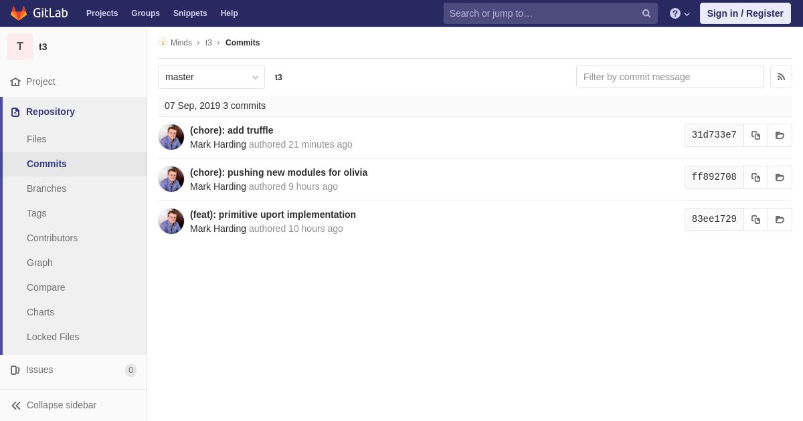Open Minds group breadcrumb link
Viewport: 803px width, 421px height.
pyautogui.click(x=181, y=43)
